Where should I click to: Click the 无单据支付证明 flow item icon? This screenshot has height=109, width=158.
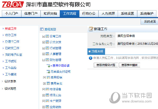pos(48,71)
